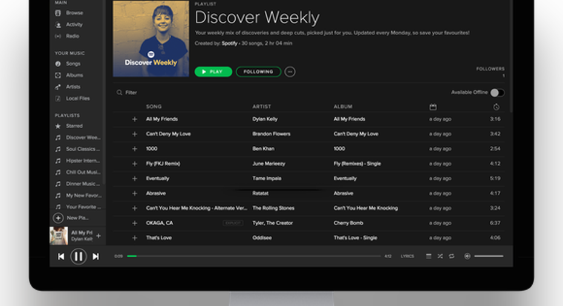Open the more options ellipsis button
Image resolution: width=563 pixels, height=306 pixels.
click(290, 72)
